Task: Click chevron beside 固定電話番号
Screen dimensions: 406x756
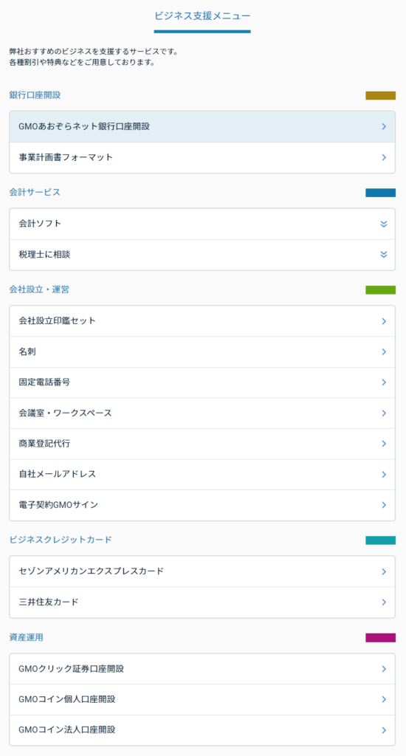Action: point(384,382)
